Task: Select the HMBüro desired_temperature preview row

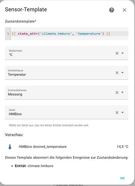Action: 67,146
